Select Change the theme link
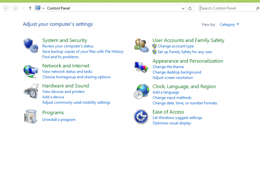260x181 pixels. (168, 67)
